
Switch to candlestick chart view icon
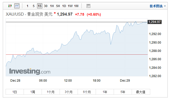[x=10, y=6]
